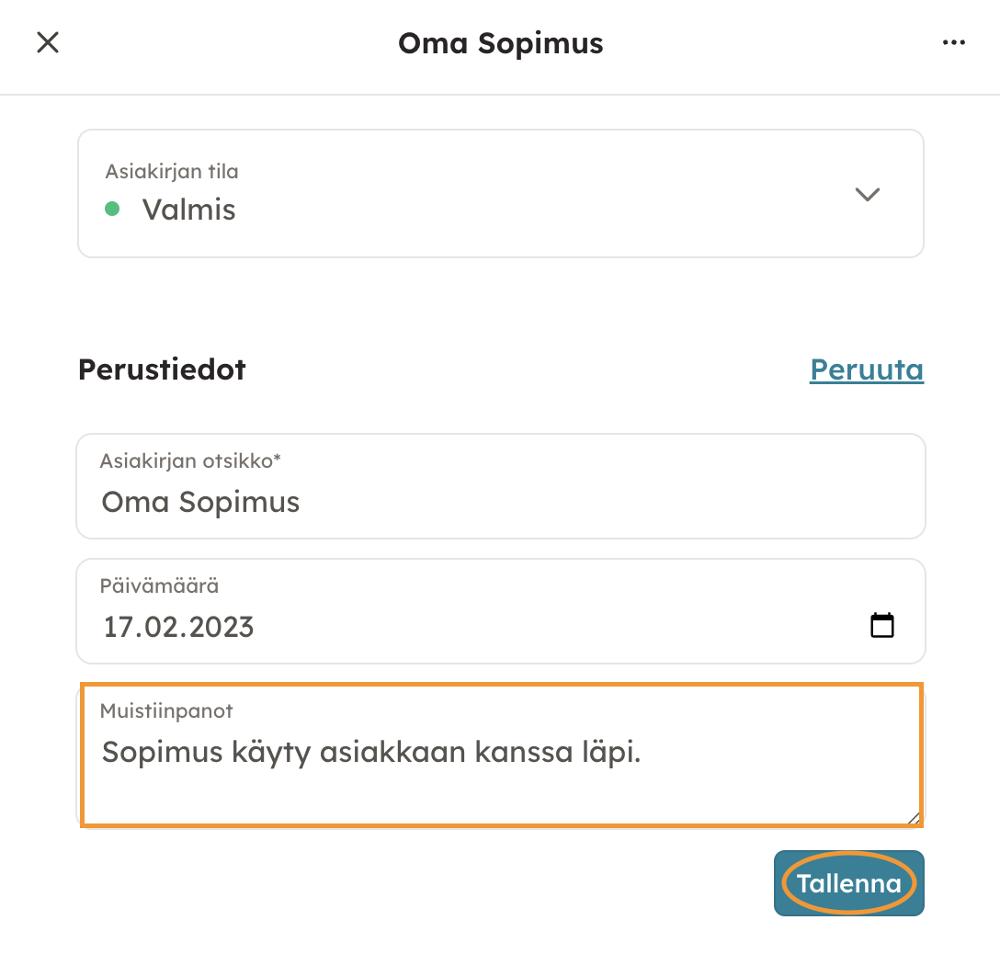Click the Oma Sopimus title text in field
Image resolution: width=1000 pixels, height=954 pixels.
tap(200, 502)
